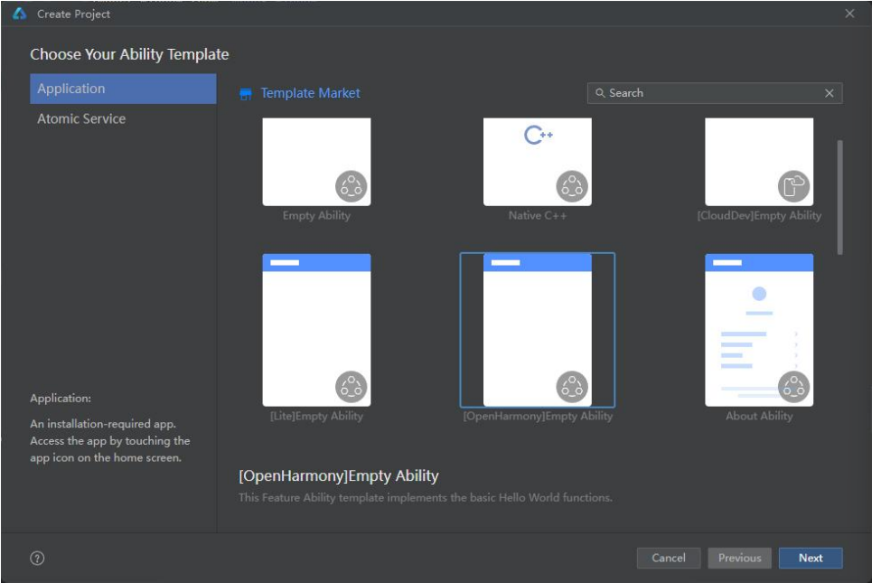
Task: Click the Native C++ caption
Action: [x=538, y=216]
